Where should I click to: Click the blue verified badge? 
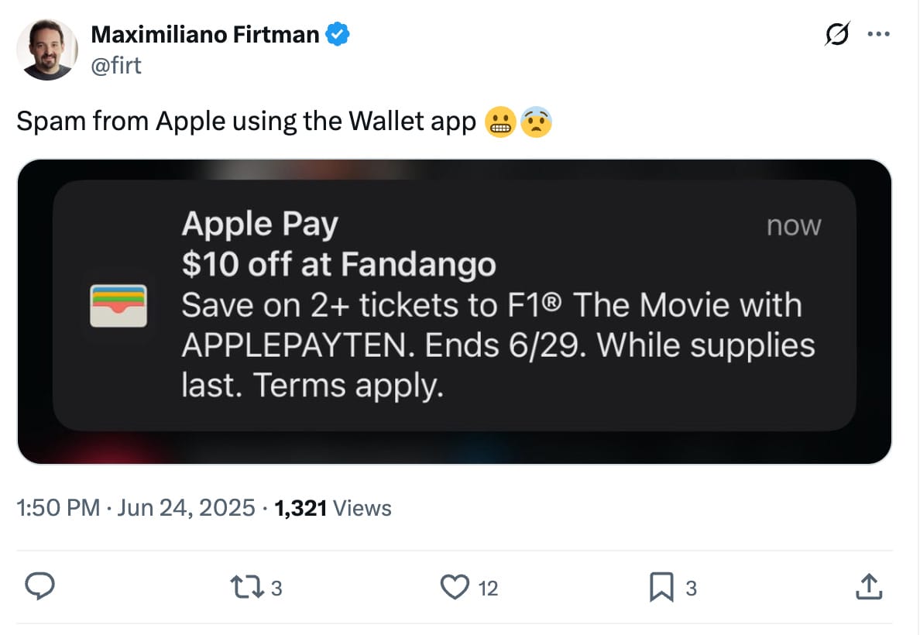tap(338, 34)
